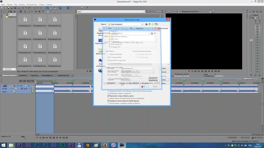Open the Файл menu
This screenshot has width=264, height=148.
point(3,5)
